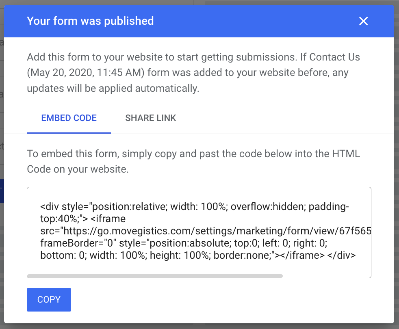Click the horizontal scrollbar thumb under the code
Viewport: 399px width, 329px height.
pyautogui.click(x=154, y=276)
